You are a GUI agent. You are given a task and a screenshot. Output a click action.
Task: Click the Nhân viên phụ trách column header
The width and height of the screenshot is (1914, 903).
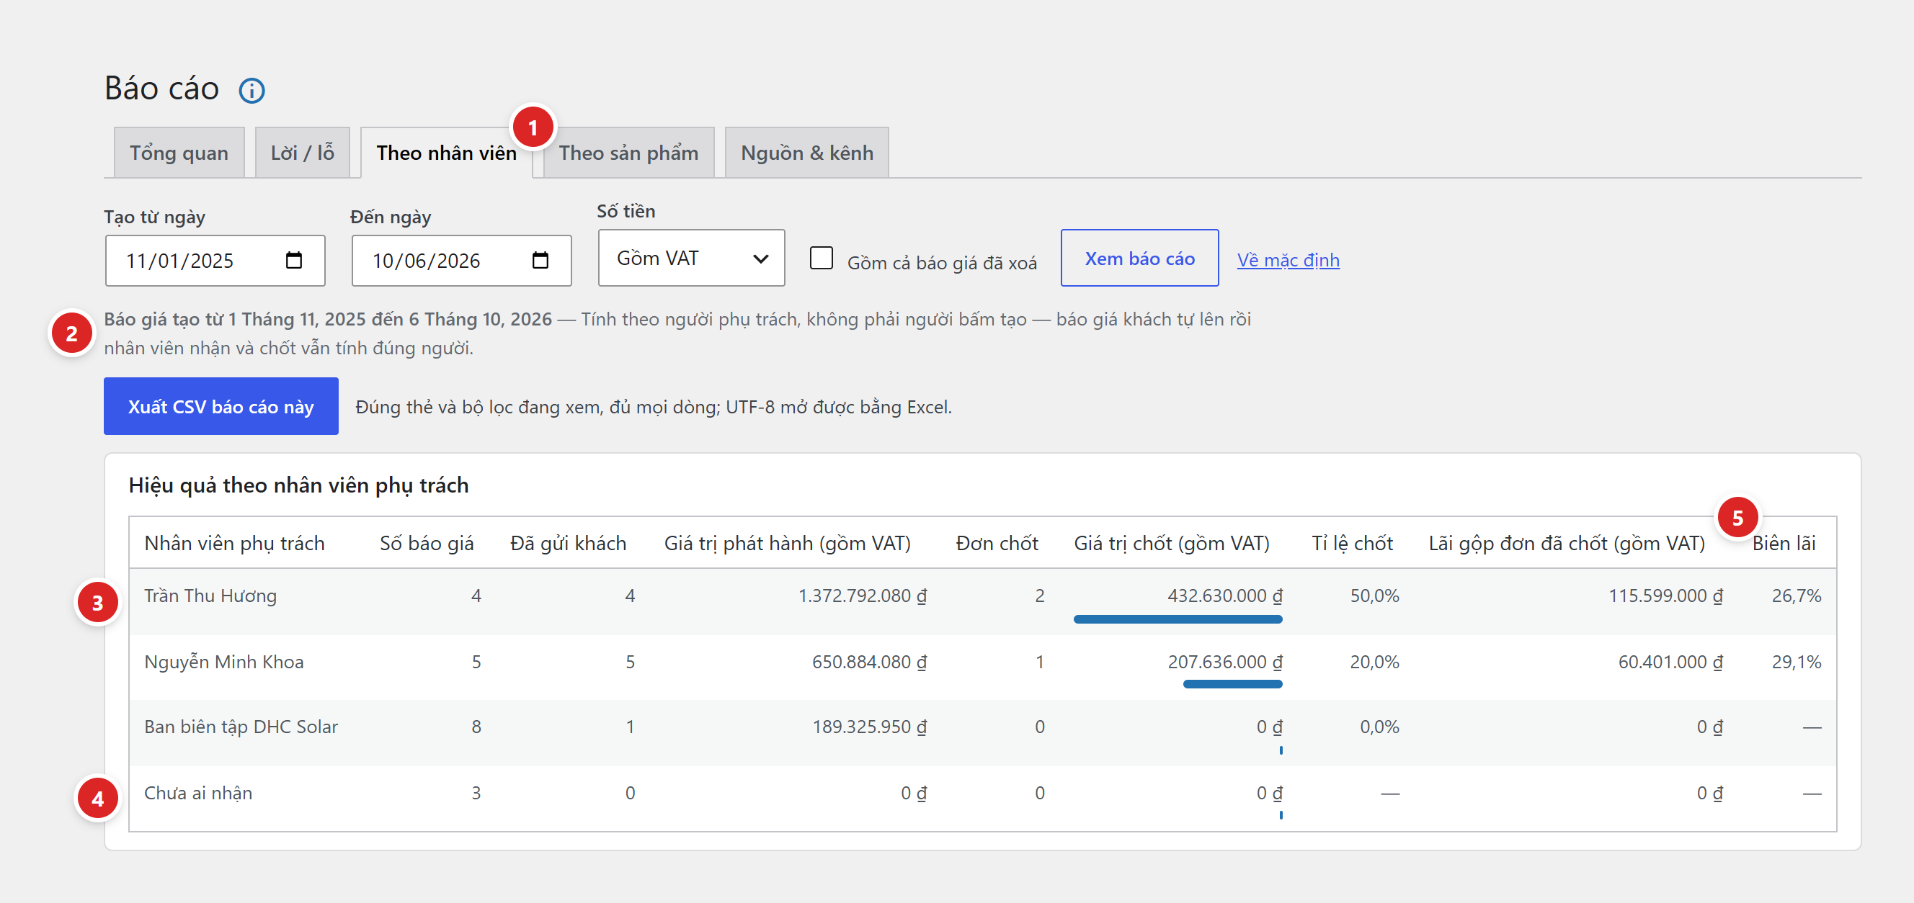click(x=235, y=543)
